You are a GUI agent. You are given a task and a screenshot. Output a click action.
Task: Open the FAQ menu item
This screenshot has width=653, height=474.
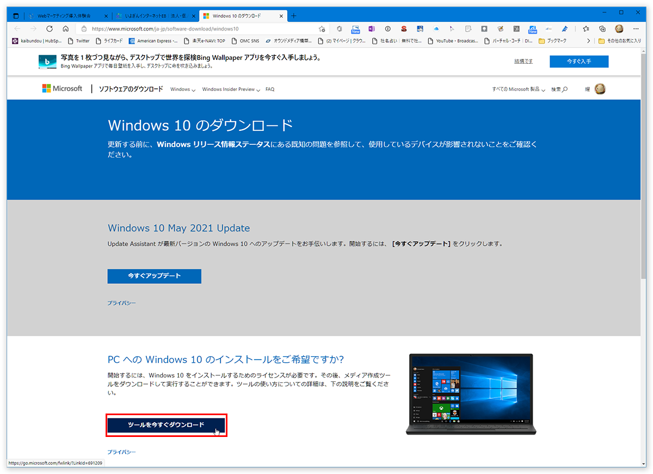click(x=270, y=89)
